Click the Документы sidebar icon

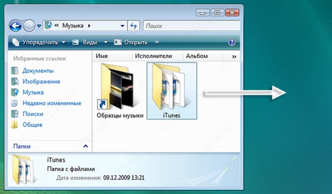click(x=15, y=70)
